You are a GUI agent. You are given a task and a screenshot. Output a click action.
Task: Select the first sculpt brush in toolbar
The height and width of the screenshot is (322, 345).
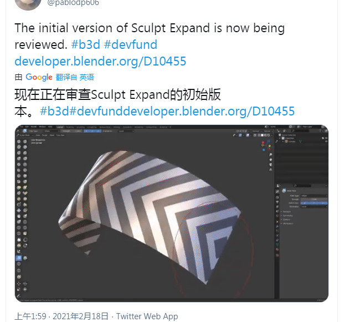coord(19,142)
